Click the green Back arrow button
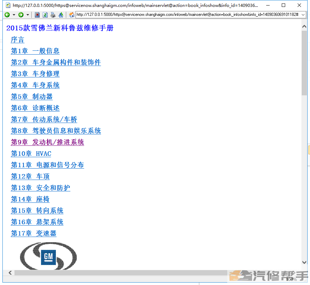 (7, 15)
